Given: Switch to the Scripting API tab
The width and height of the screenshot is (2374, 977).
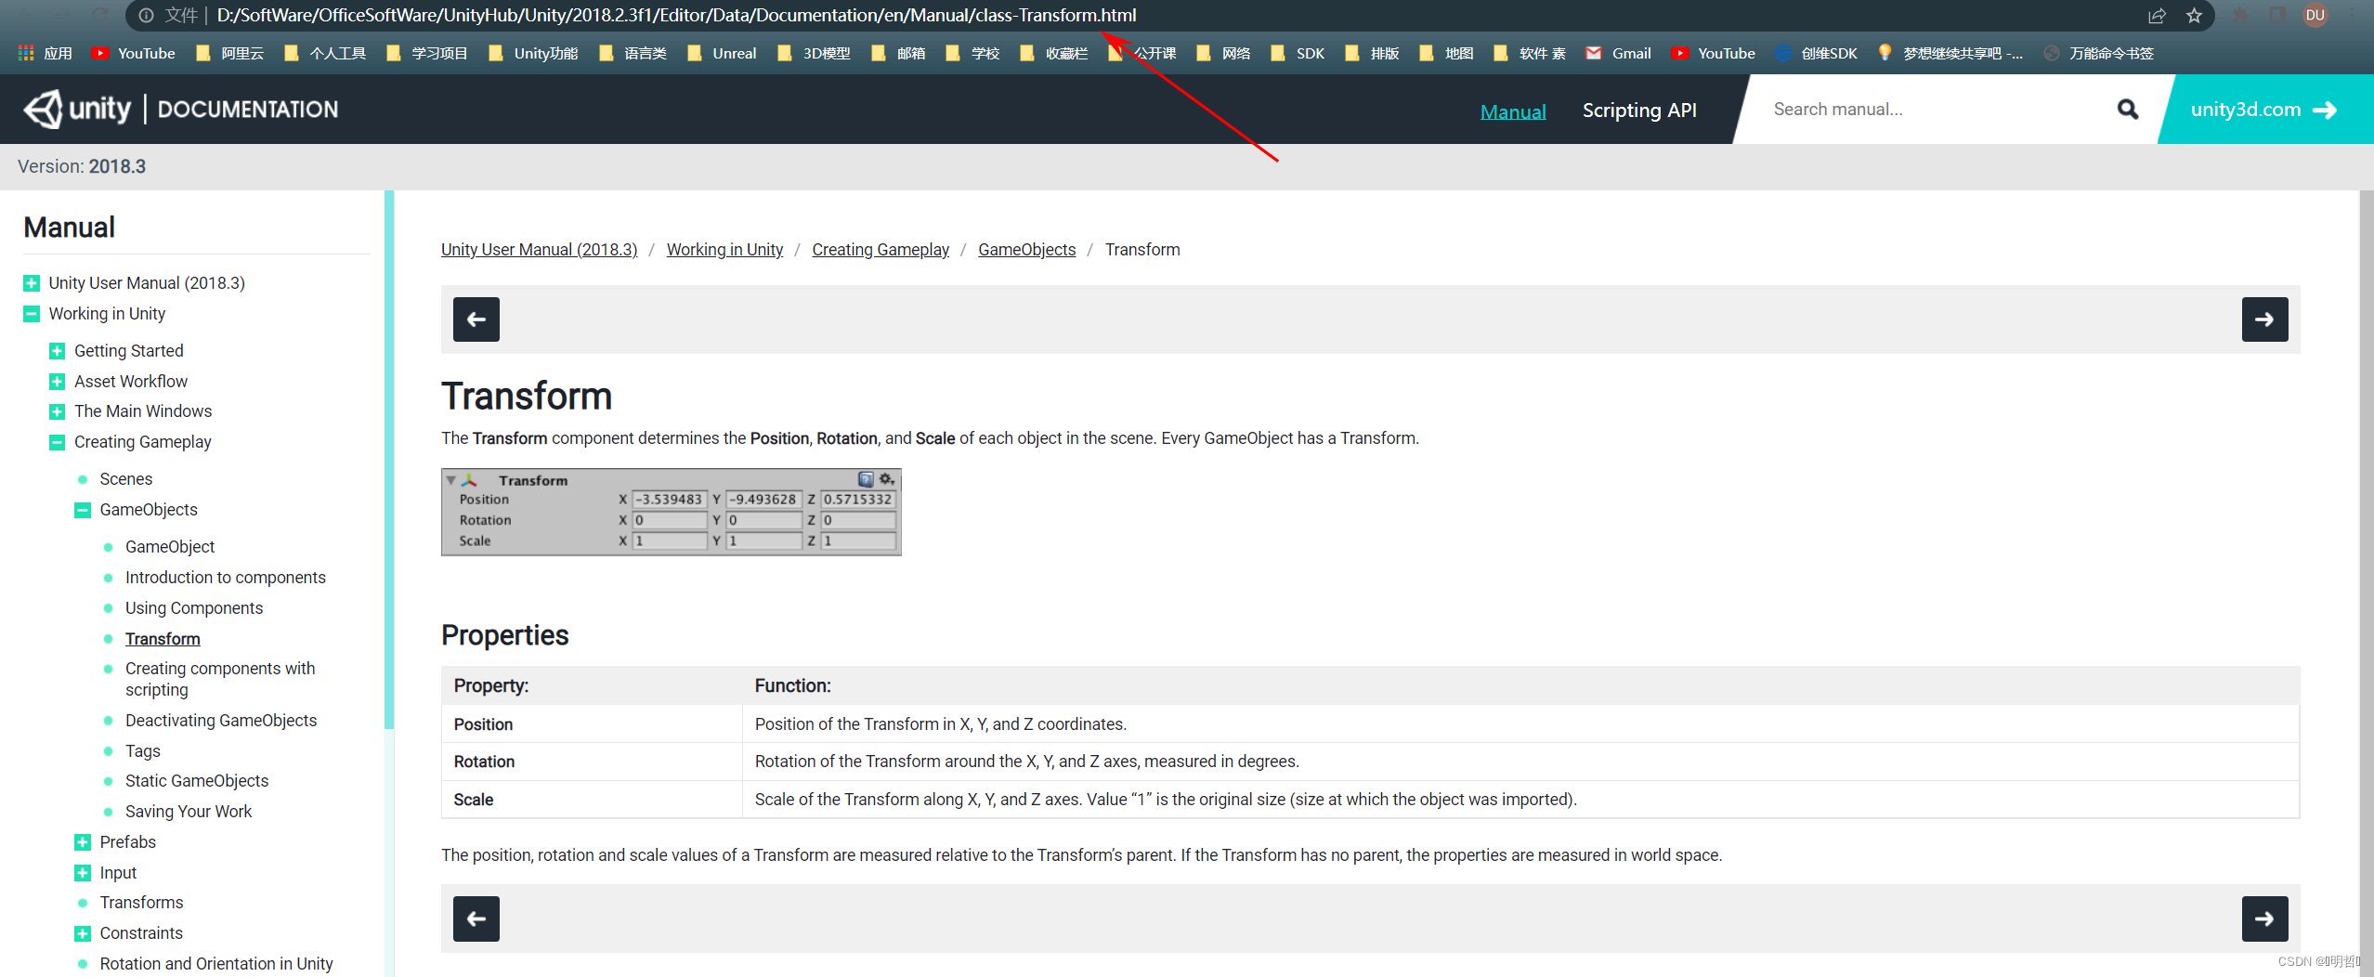Looking at the screenshot, I should [x=1639, y=111].
